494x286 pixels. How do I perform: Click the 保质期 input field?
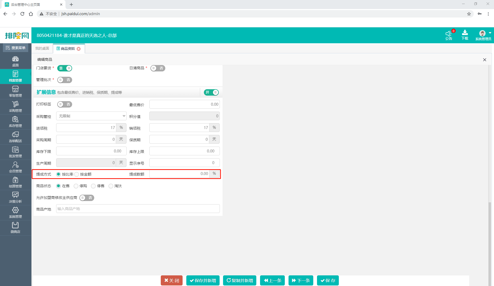tap(179, 139)
